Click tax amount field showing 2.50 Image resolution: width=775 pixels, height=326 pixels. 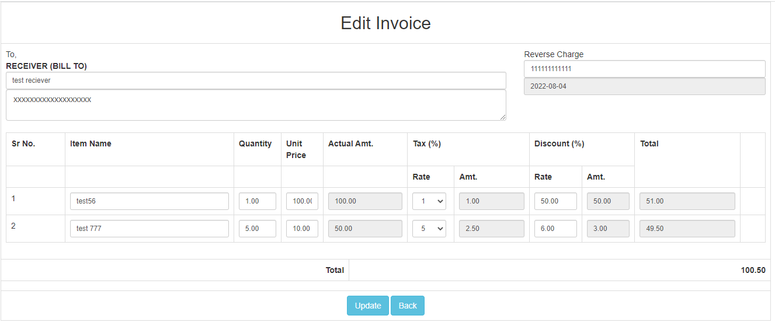click(492, 229)
